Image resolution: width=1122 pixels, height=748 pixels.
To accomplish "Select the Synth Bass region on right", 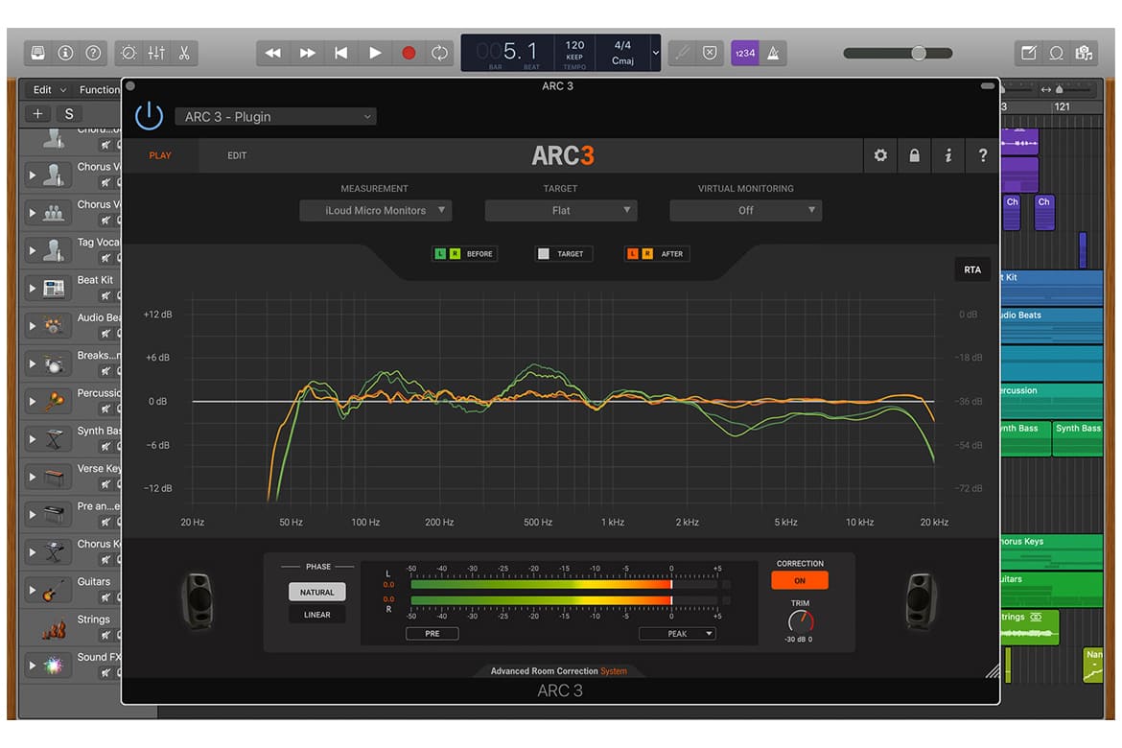I will click(1078, 438).
